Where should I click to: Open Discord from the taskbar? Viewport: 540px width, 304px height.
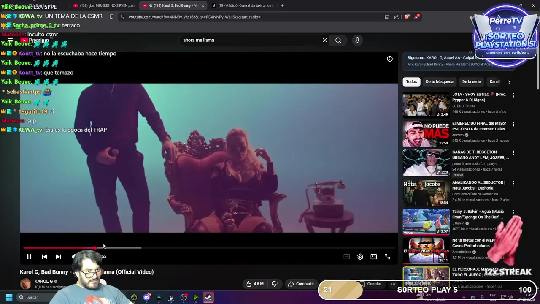click(x=146, y=297)
